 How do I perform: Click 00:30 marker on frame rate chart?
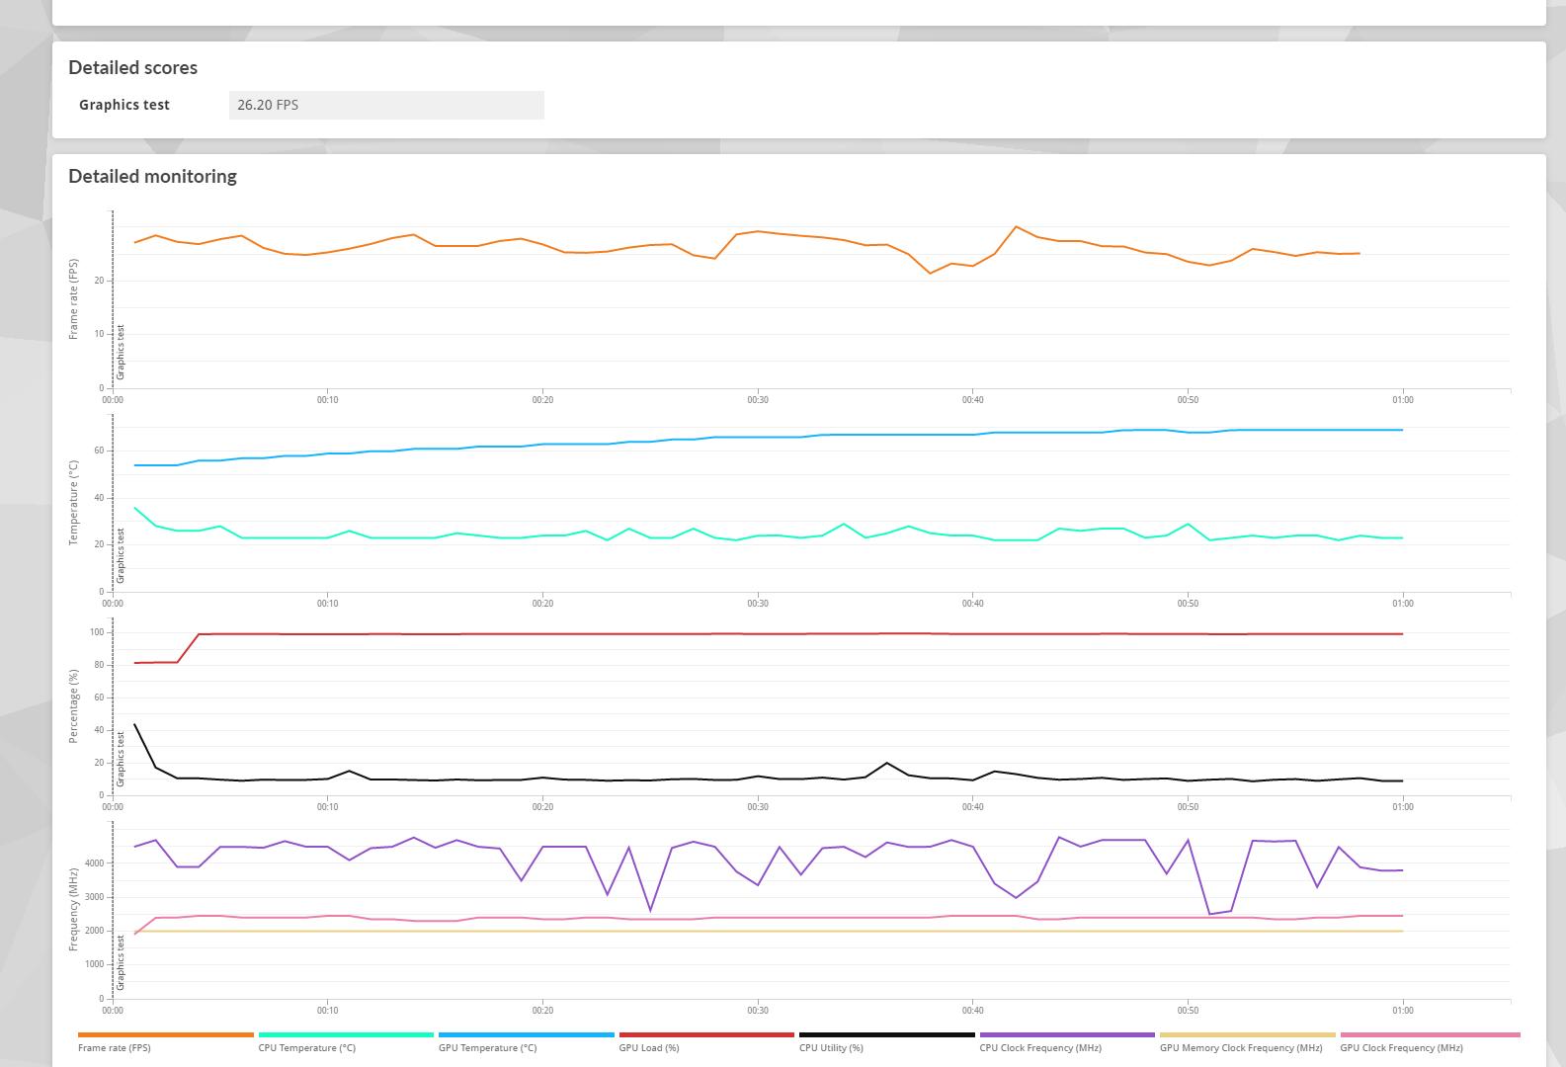point(758,400)
